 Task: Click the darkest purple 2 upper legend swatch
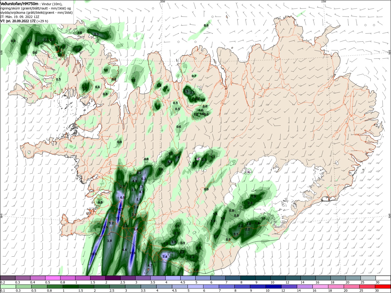point(113,278)
